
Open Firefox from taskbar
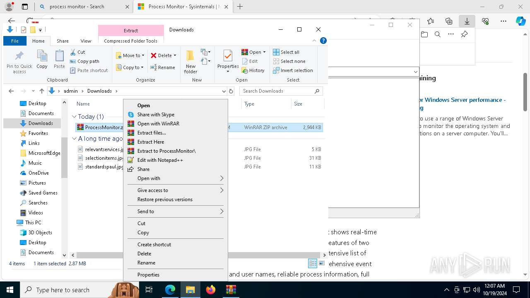211,290
